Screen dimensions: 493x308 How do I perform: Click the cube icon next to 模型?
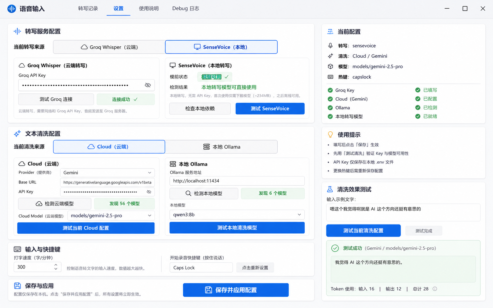(330, 66)
